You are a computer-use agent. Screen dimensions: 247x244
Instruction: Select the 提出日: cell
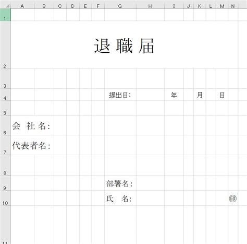120,95
